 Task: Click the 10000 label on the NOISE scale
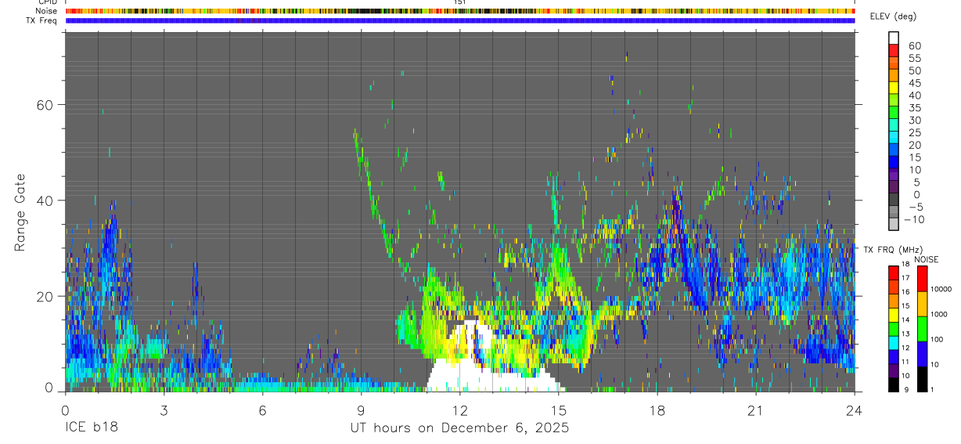(941, 289)
